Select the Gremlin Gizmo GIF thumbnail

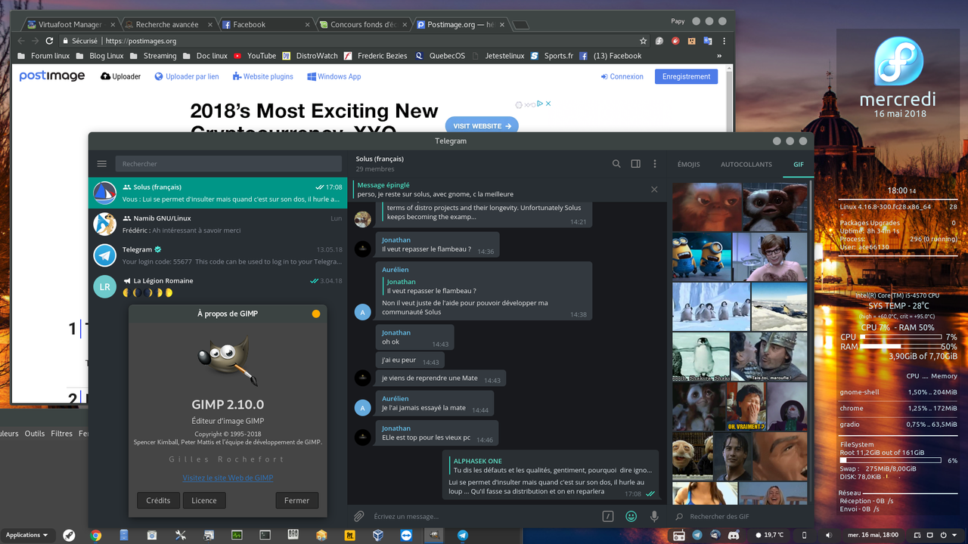click(x=775, y=206)
